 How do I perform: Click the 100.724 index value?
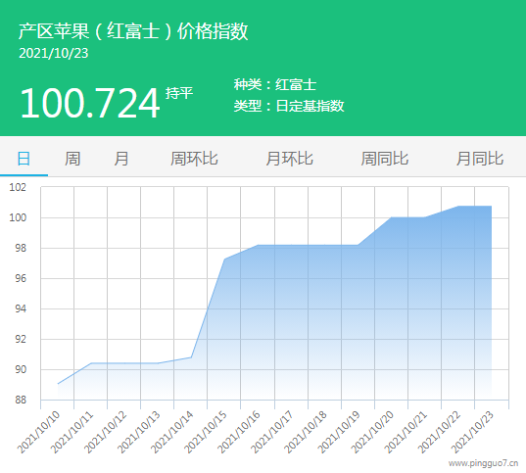tap(89, 103)
